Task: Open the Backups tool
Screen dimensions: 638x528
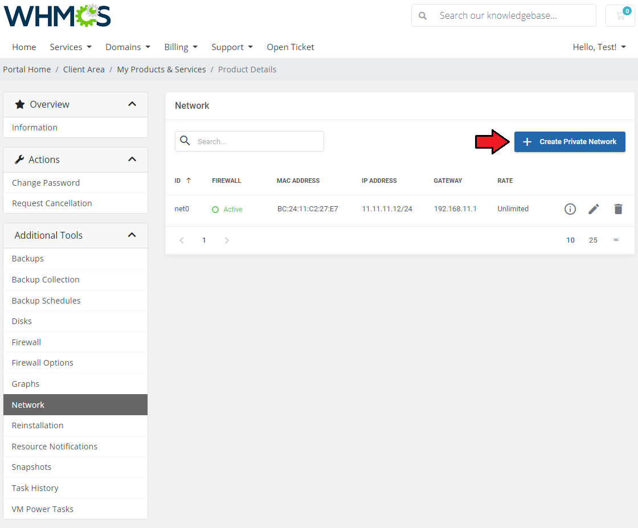Action: click(75, 259)
